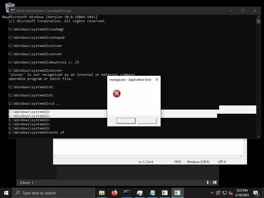Click the 'mountvol c: /D' command line

(44, 62)
